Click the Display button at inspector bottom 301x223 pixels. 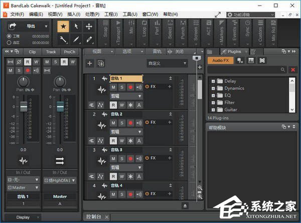click(x=23, y=217)
